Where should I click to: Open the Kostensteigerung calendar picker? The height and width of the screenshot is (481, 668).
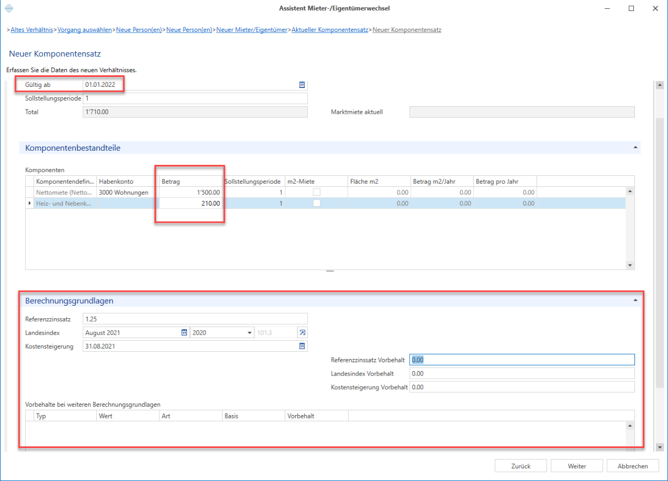click(x=301, y=346)
